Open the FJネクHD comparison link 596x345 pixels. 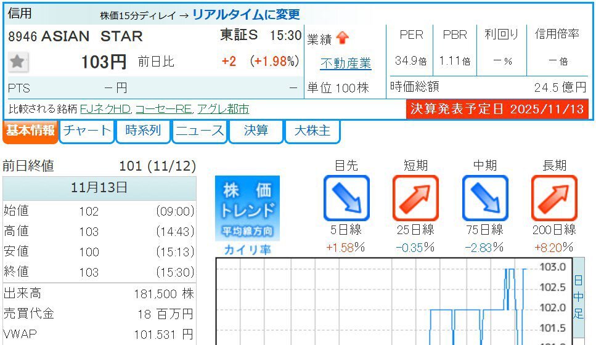coord(105,109)
